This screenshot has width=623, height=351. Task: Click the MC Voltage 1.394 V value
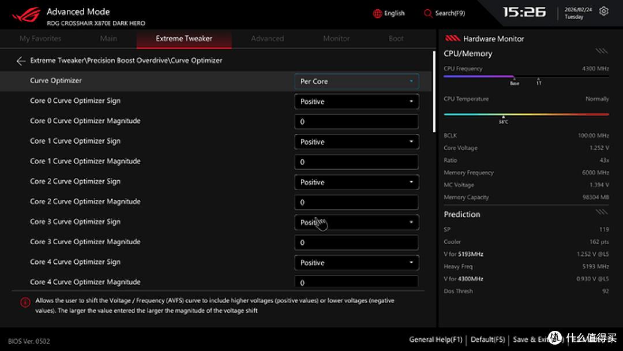tap(599, 185)
